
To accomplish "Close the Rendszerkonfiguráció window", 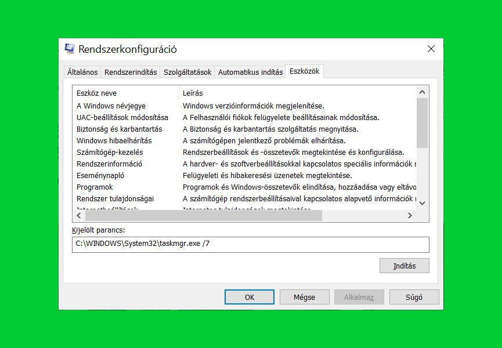I will [431, 49].
